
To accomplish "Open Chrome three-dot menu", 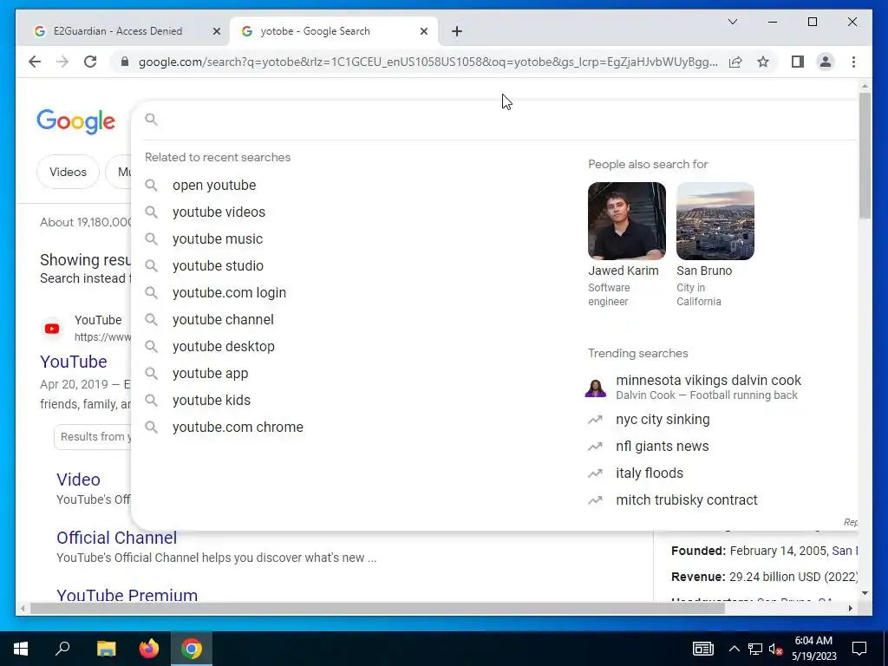I will (x=853, y=62).
